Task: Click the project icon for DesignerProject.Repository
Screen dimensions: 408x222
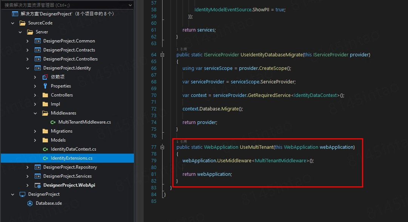Action: [x=38, y=167]
